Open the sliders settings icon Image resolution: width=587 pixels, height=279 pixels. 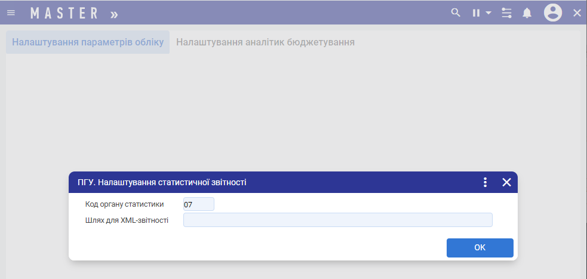(507, 13)
